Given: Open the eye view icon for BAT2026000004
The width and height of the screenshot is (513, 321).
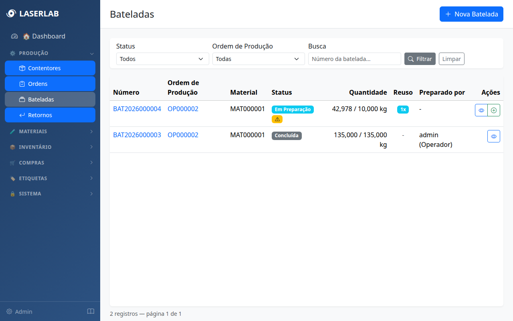Looking at the screenshot, I should coord(481,110).
